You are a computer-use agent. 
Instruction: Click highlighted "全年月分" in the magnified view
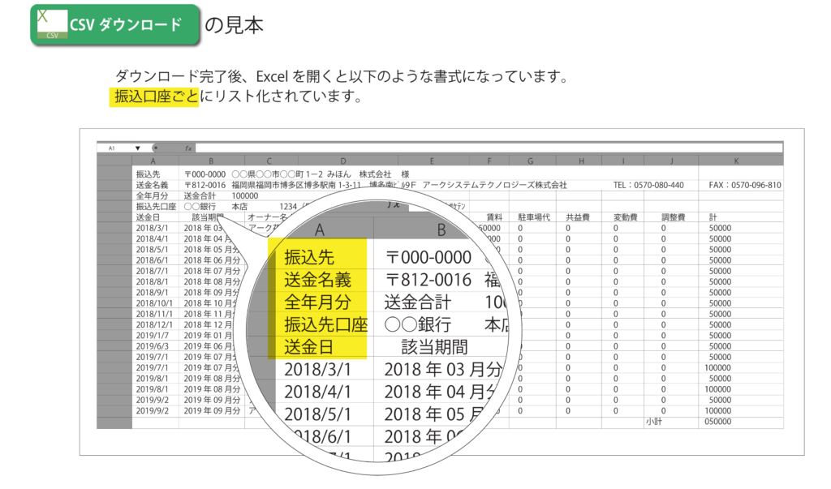pyautogui.click(x=317, y=302)
